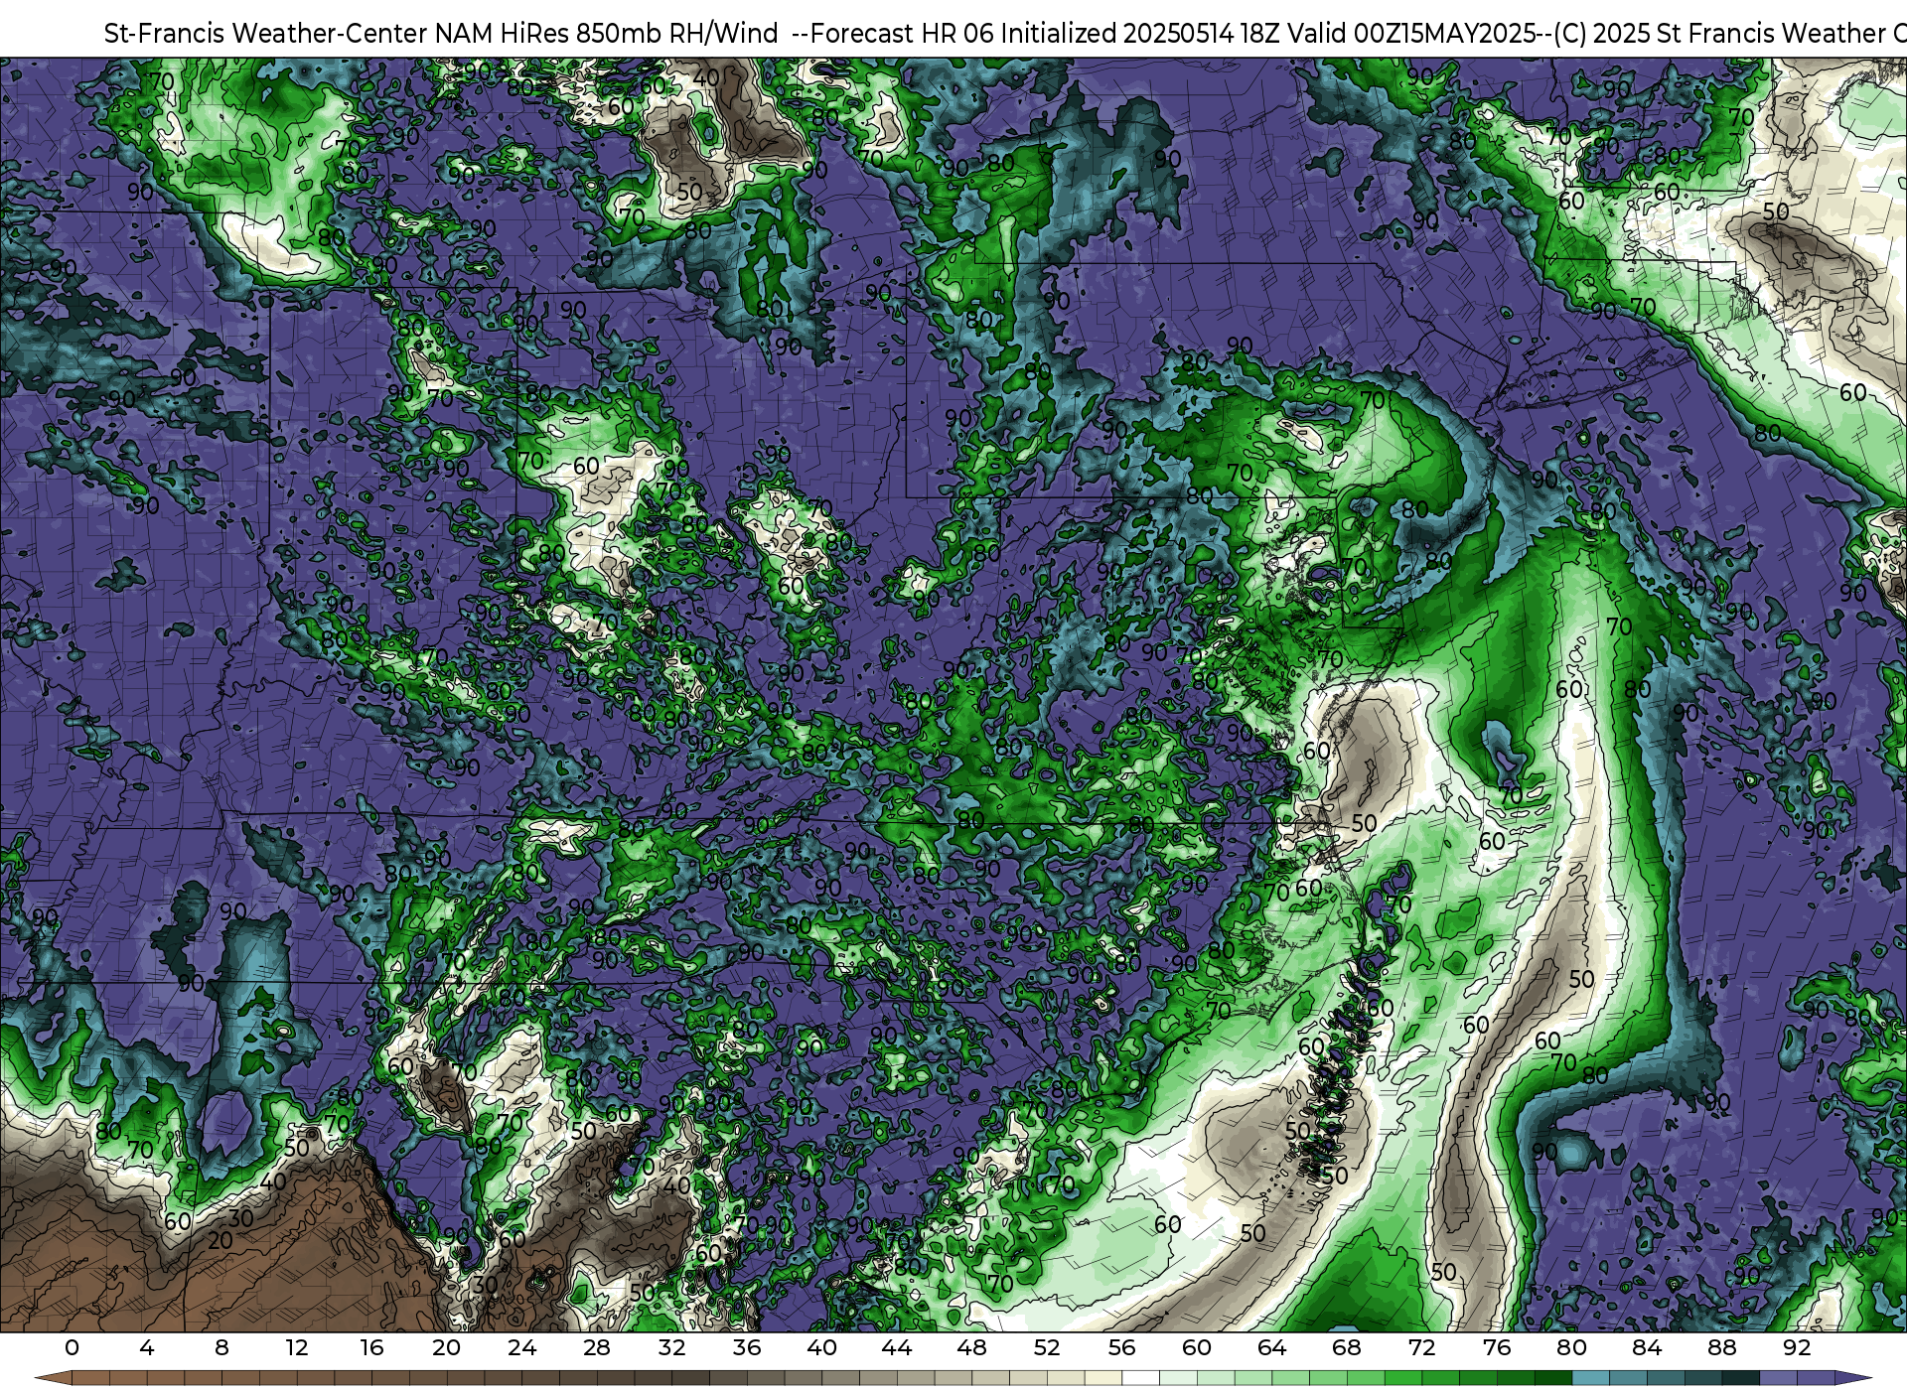Click color bar label '28'

click(x=597, y=1347)
